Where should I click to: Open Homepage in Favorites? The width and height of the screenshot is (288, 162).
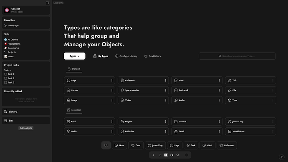(x=11, y=25)
